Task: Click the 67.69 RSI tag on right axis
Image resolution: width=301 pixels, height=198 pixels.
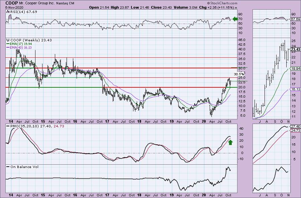Action: pos(295,19)
